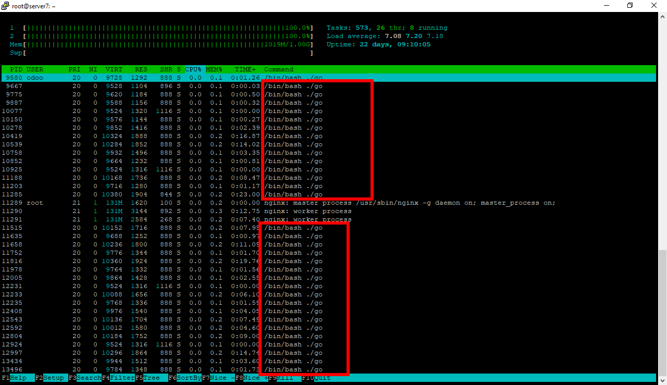Lower priority with F7 Nice minus
The width and height of the screenshot is (667, 385).
(219, 378)
